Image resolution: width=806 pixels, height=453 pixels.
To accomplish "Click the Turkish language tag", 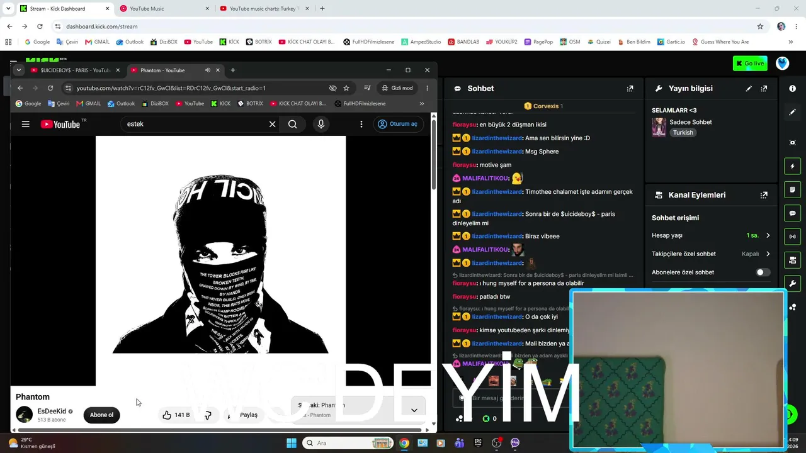I will [683, 133].
